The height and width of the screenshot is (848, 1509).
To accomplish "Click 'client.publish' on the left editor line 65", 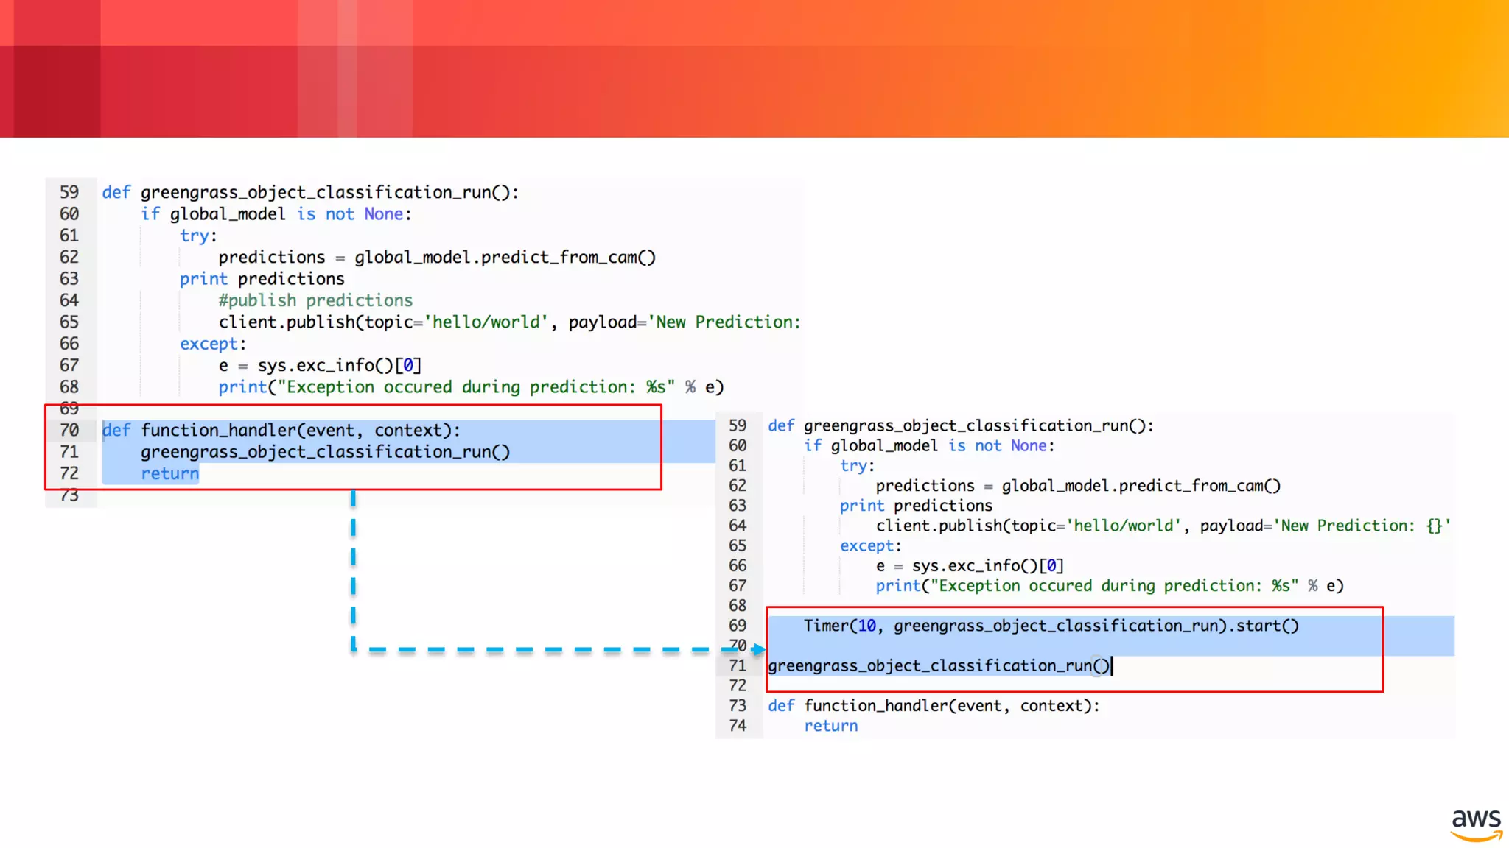I will point(287,322).
